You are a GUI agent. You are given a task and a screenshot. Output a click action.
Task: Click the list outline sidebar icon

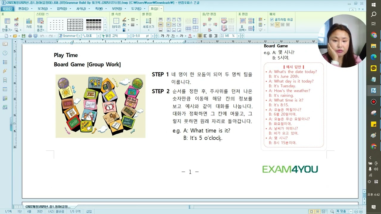5,62
